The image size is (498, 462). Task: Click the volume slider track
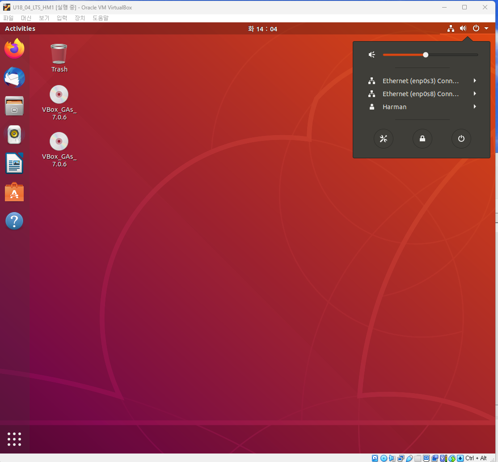tap(430, 55)
